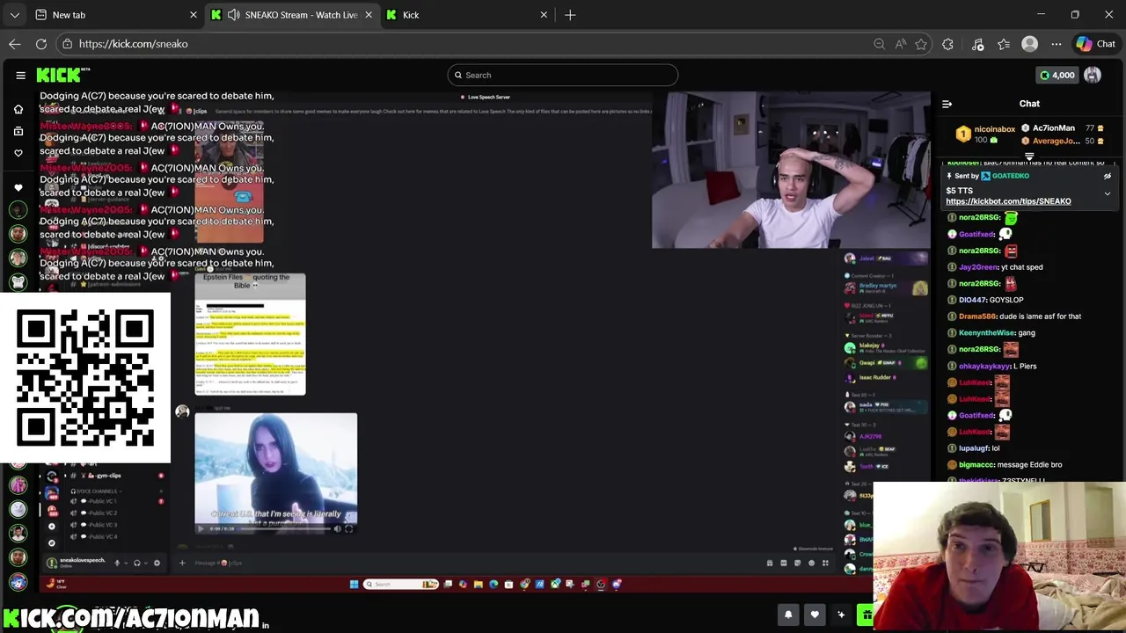Image resolution: width=1126 pixels, height=633 pixels.
Task: Go back to previous page
Action: 15,44
